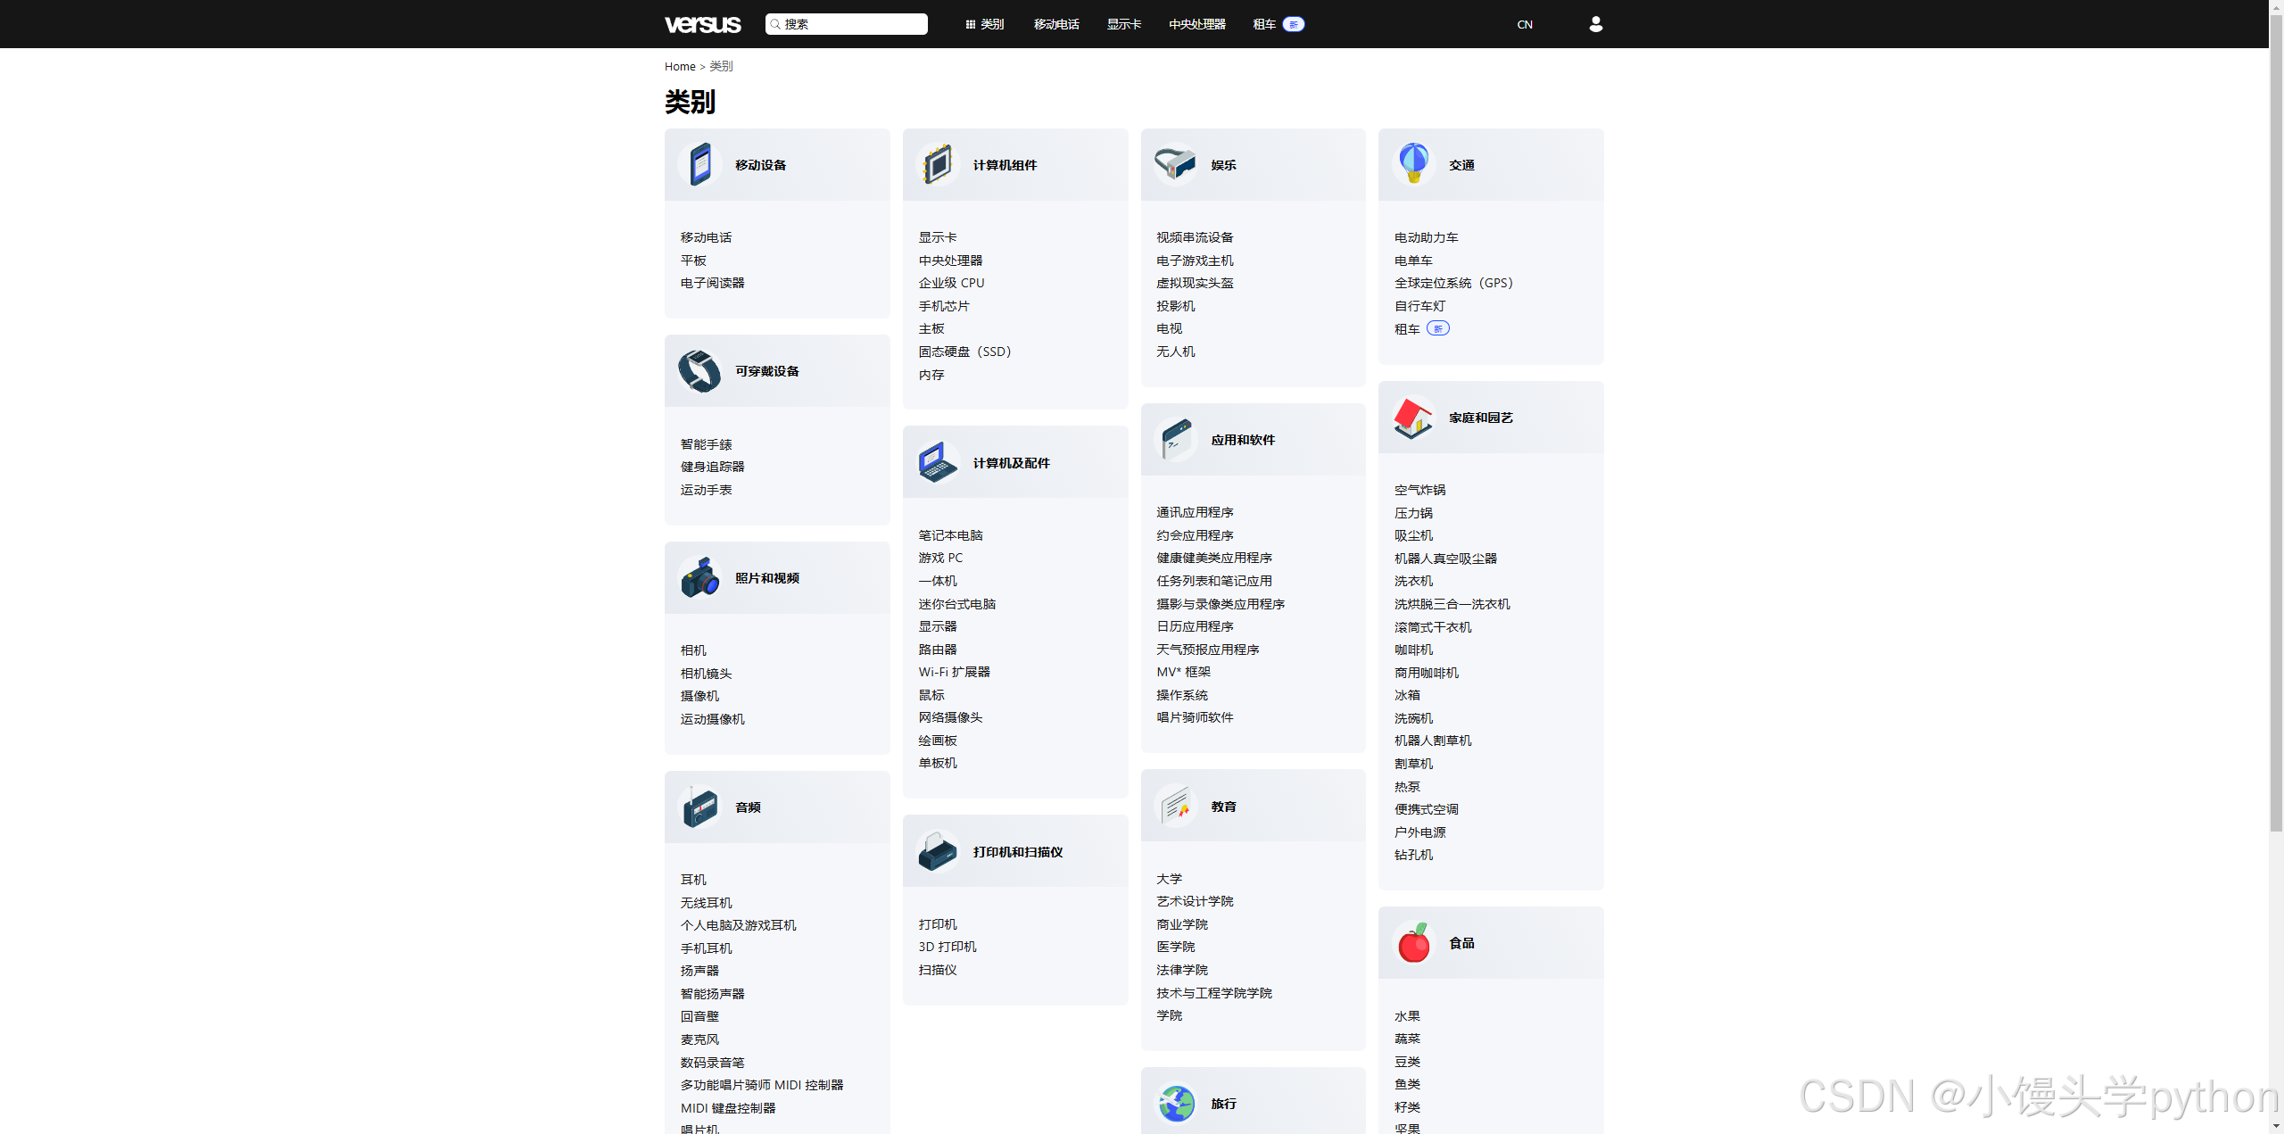Select 中央处理器 in the top navigation
This screenshot has width=2284, height=1134.
[x=1196, y=24]
